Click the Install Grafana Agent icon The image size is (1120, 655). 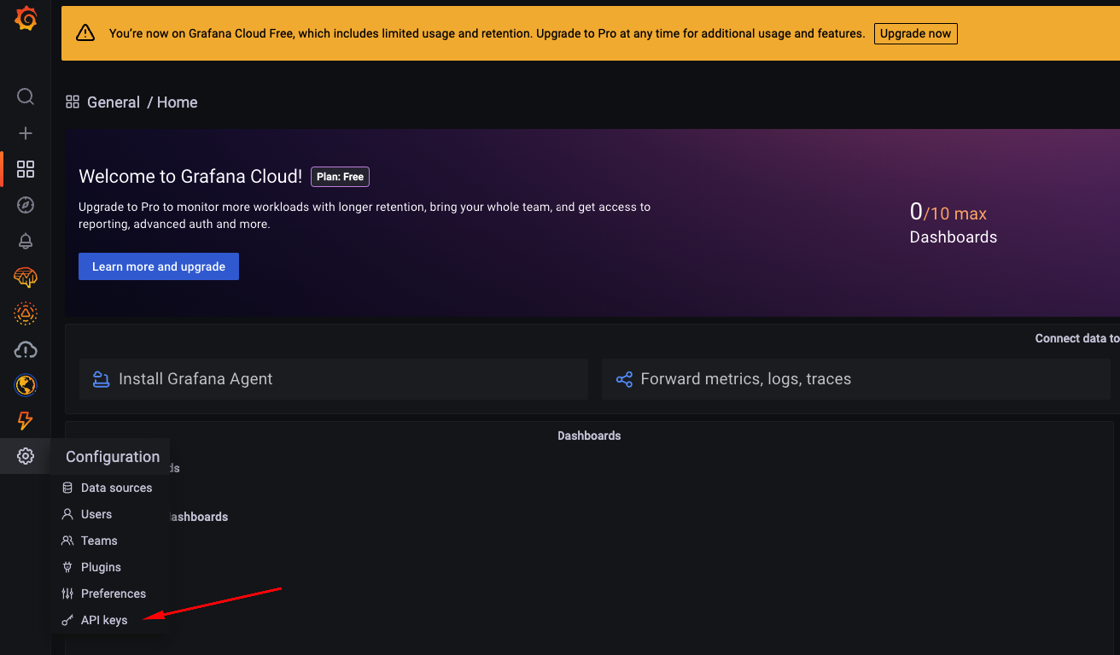102,379
